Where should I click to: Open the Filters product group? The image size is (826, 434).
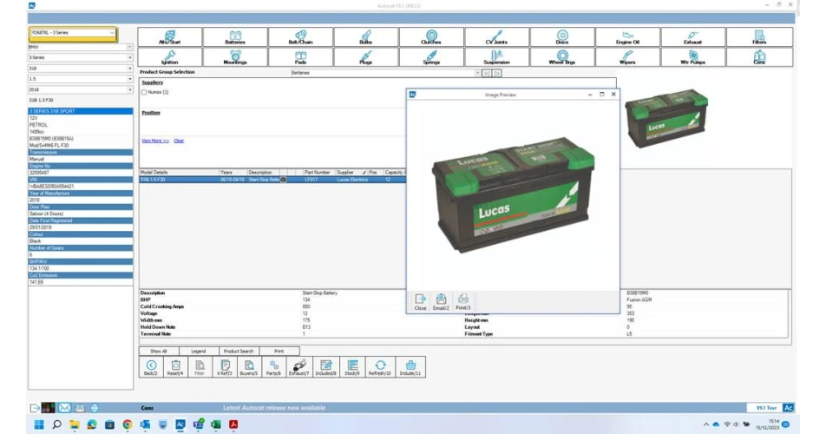point(759,37)
